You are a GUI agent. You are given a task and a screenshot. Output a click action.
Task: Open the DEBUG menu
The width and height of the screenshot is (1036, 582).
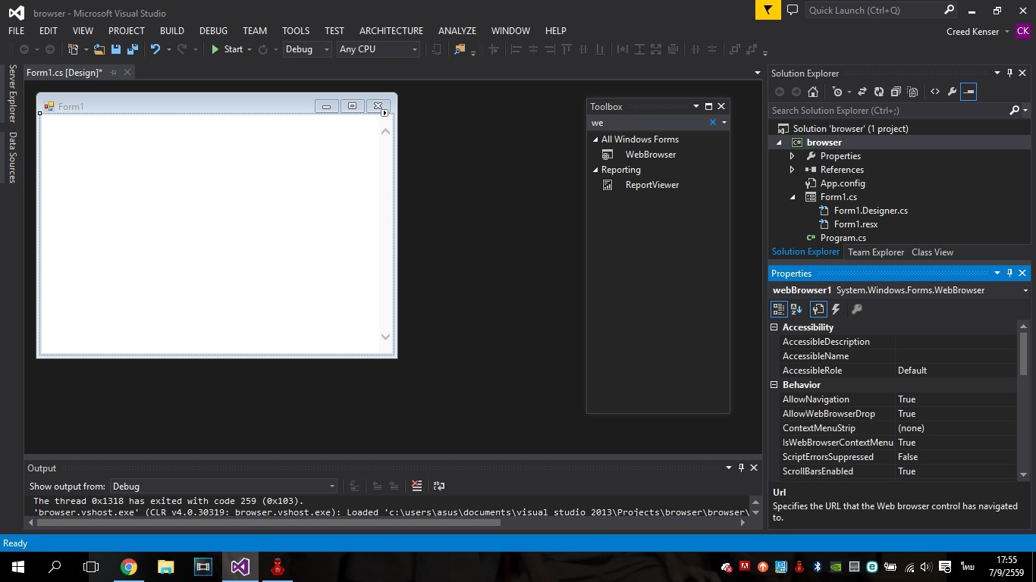click(213, 30)
